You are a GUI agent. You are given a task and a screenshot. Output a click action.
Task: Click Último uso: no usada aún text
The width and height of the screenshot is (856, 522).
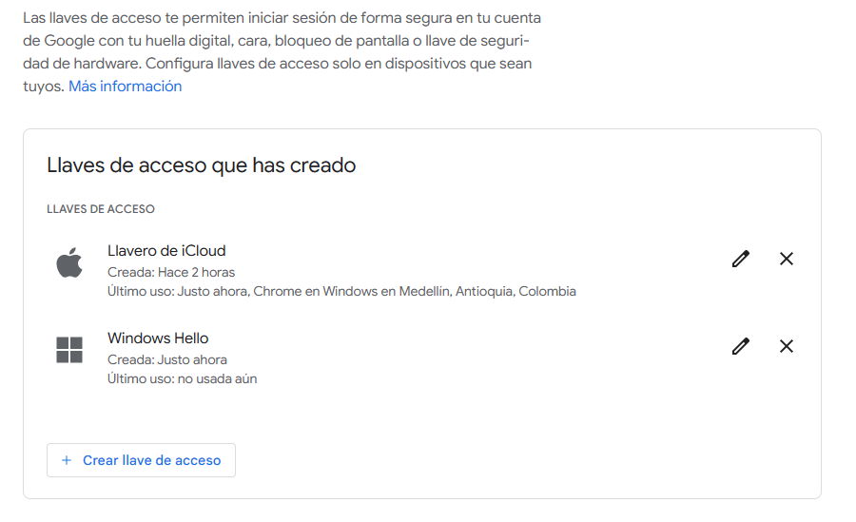click(x=182, y=379)
